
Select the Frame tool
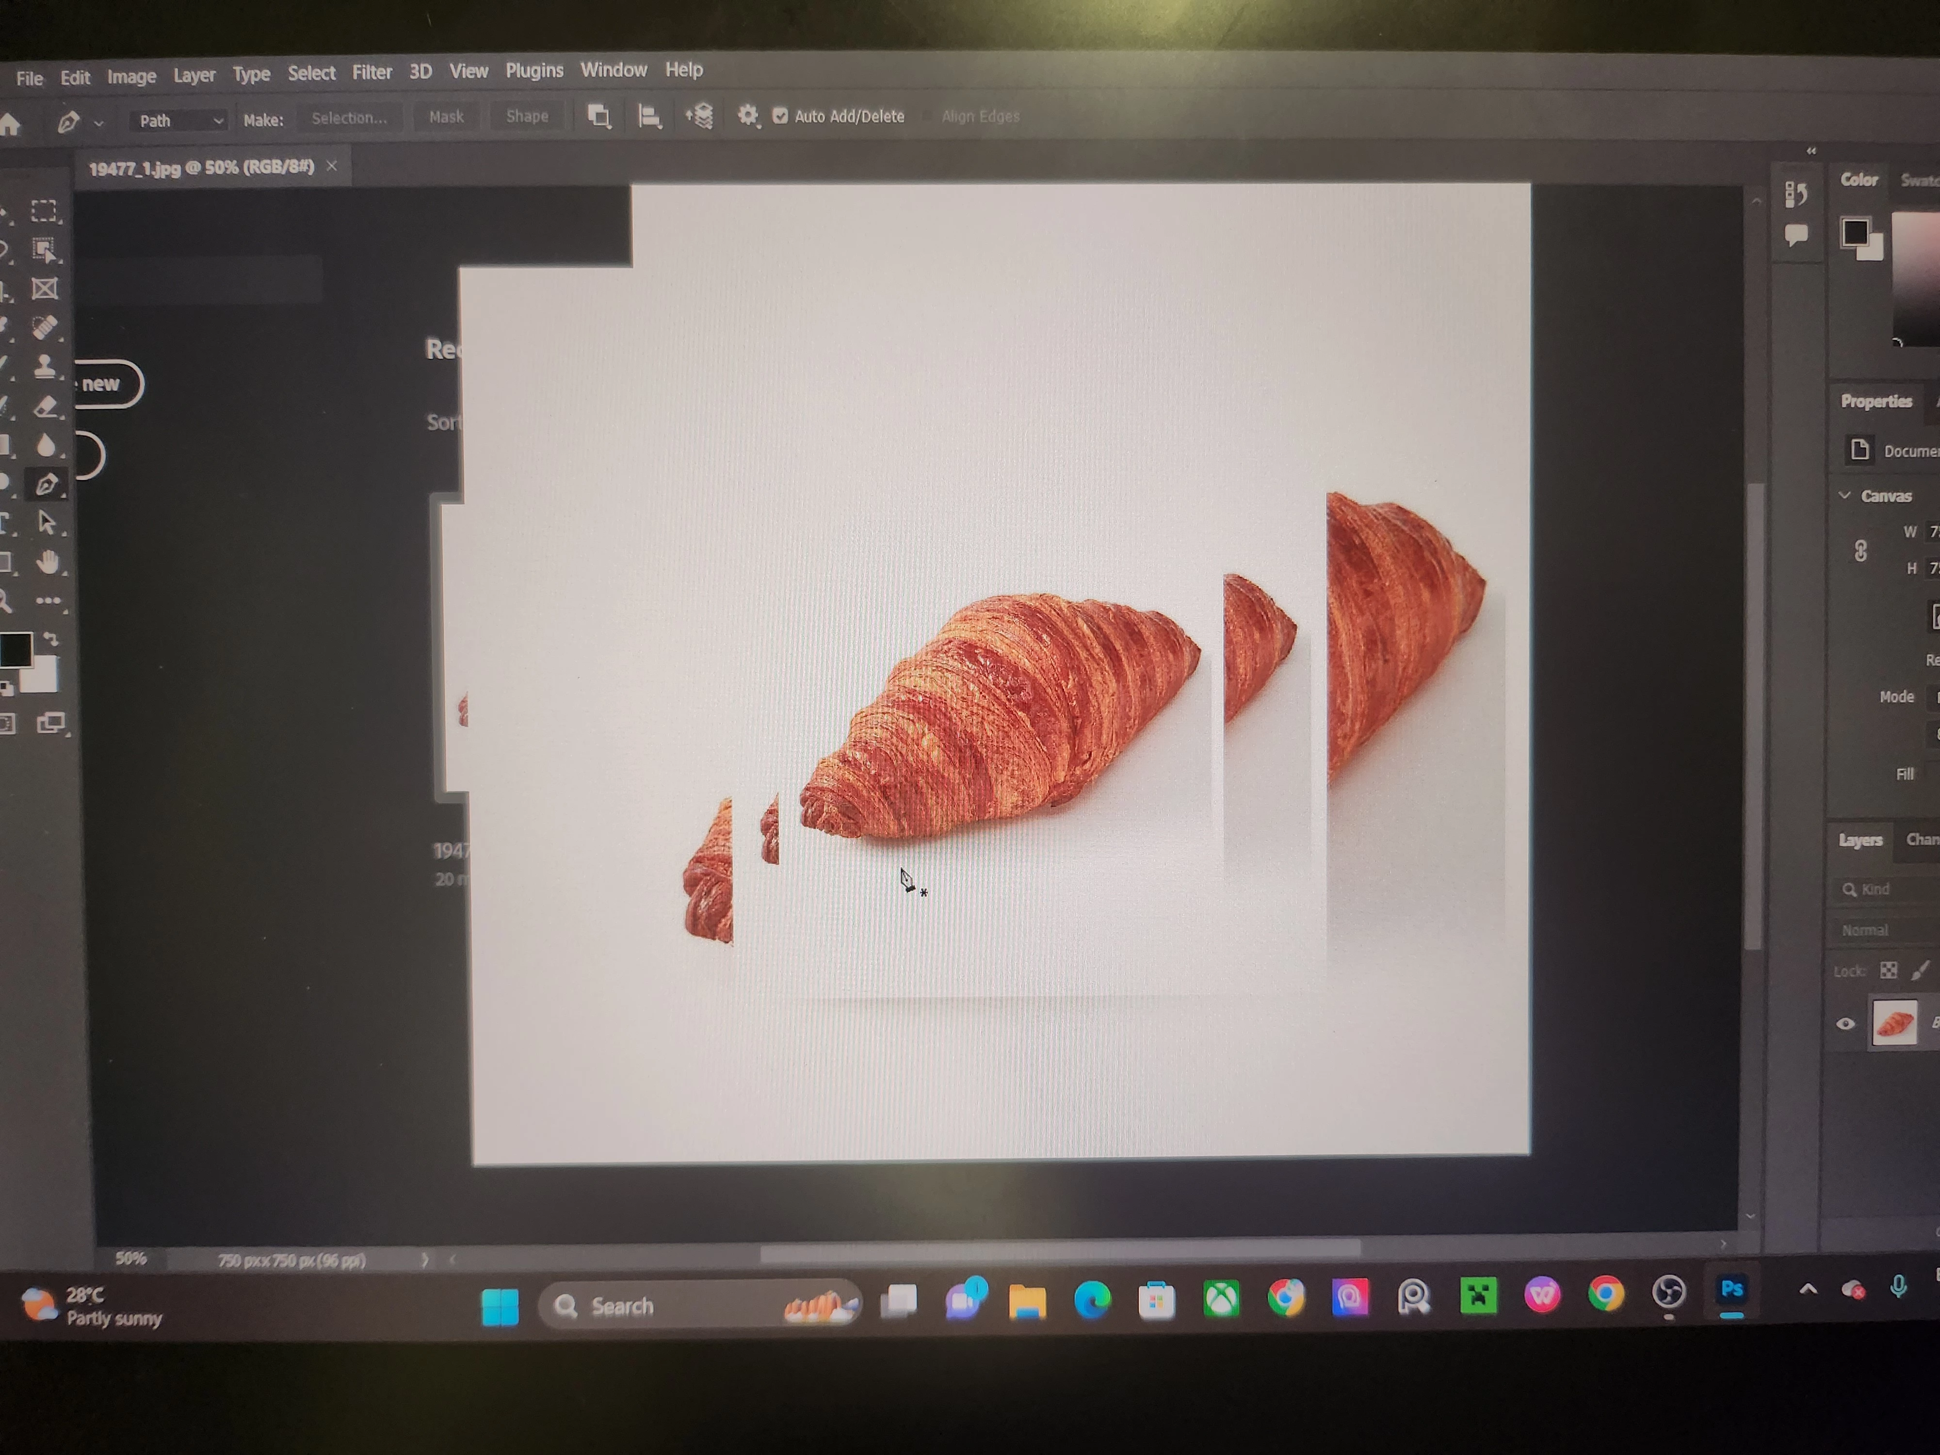[x=45, y=290]
